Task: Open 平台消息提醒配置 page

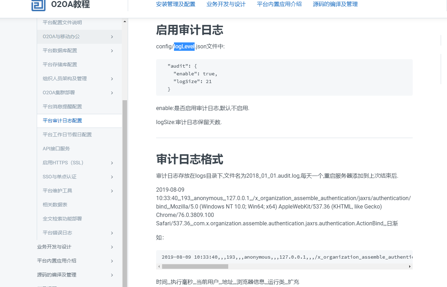Action: 62,107
